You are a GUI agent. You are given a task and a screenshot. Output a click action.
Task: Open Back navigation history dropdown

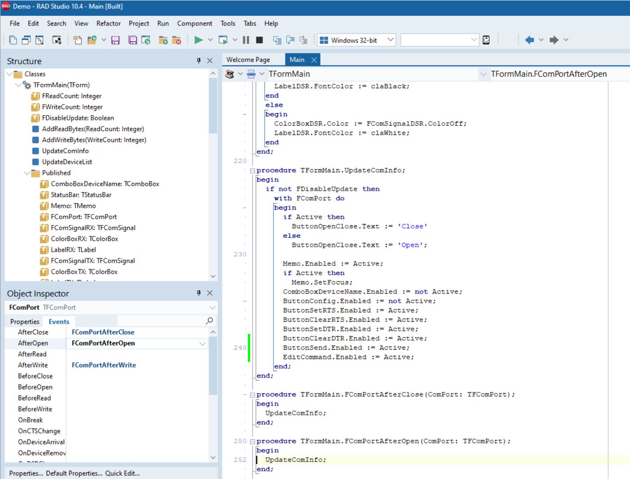(x=541, y=40)
